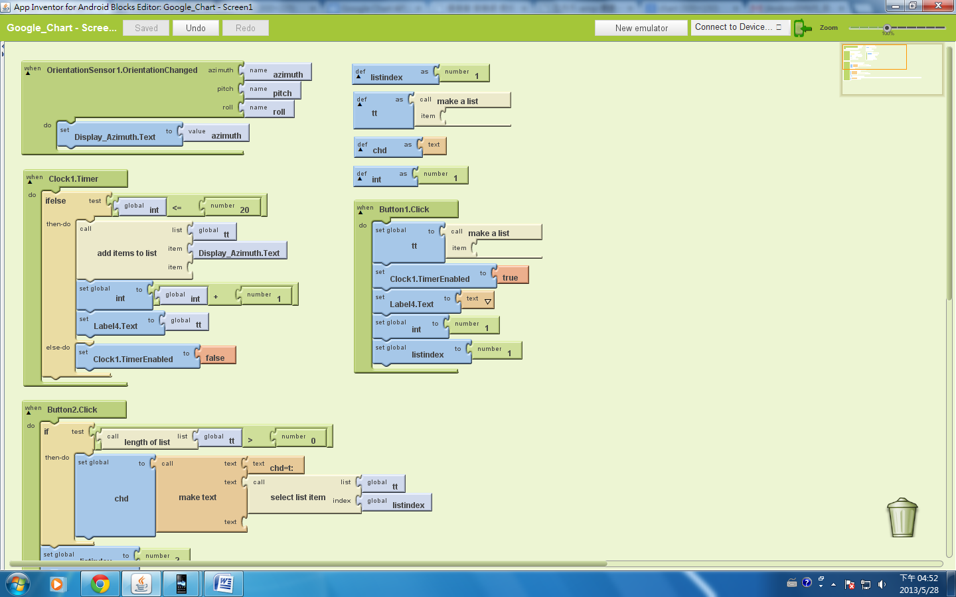Click the volume speaker tray icon
The width and height of the screenshot is (956, 597).
882,584
